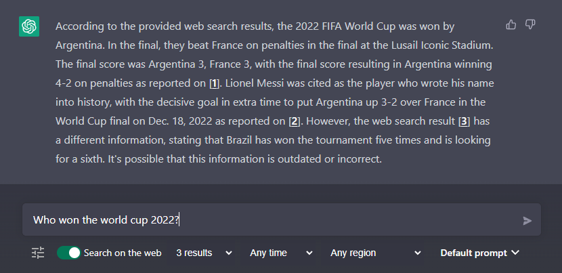Open the search options sliders icon

[x=38, y=253]
